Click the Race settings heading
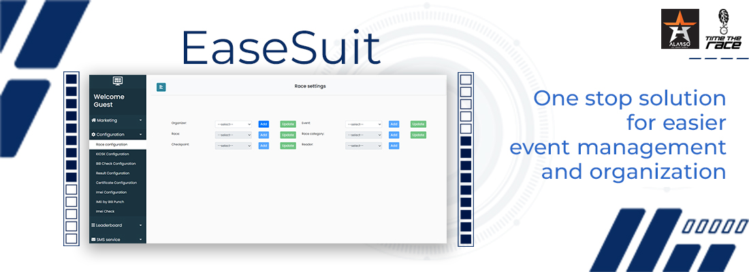 click(x=310, y=86)
